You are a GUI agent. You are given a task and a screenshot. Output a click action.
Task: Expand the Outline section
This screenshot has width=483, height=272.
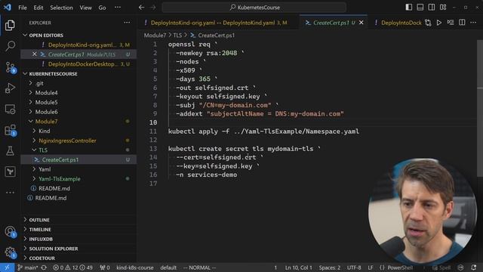pyautogui.click(x=78, y=220)
